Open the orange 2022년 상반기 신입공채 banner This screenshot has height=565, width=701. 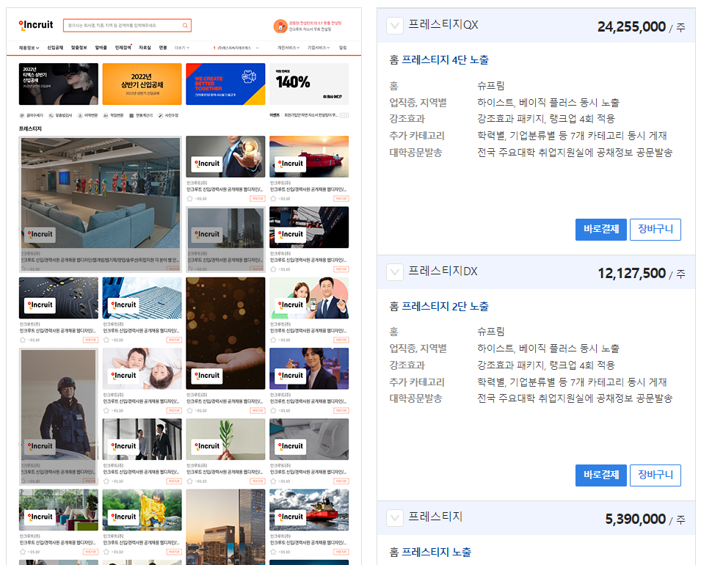(x=142, y=84)
